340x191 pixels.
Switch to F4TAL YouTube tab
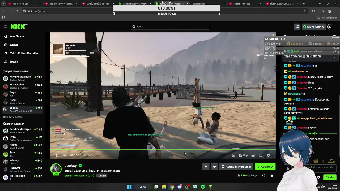tap(24, 4)
